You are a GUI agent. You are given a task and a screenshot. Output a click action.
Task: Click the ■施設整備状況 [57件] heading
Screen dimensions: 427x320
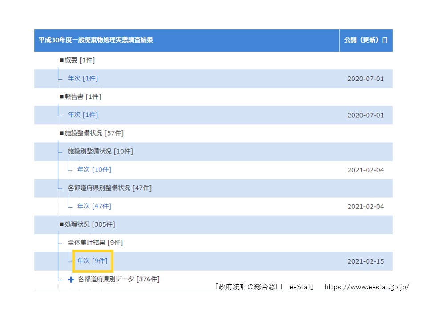coord(92,133)
